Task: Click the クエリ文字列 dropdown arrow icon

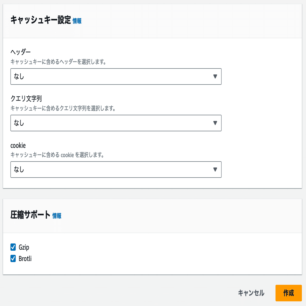Action: (215, 123)
